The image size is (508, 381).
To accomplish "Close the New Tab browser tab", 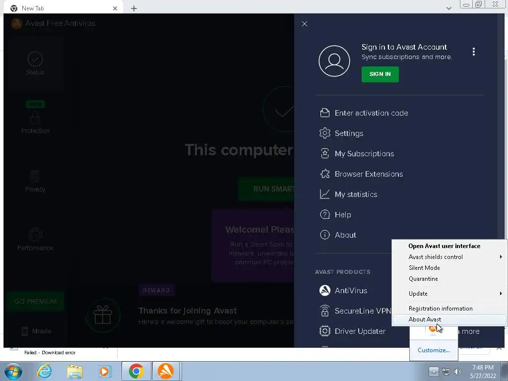I will tap(115, 8).
